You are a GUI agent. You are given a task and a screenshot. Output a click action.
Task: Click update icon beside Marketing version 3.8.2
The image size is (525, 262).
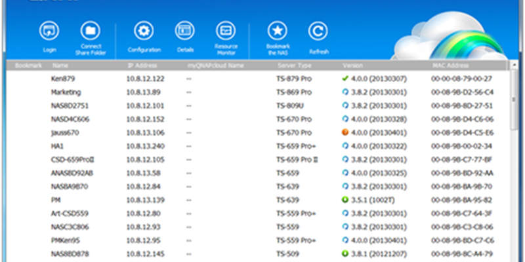[x=345, y=92]
